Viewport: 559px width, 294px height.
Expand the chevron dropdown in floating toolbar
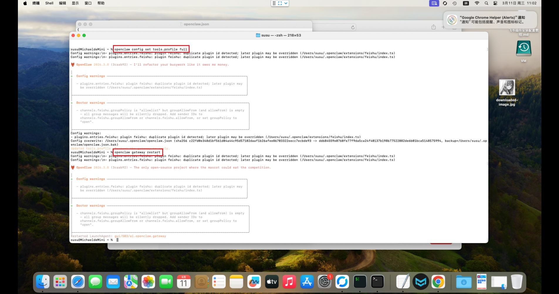click(x=286, y=3)
